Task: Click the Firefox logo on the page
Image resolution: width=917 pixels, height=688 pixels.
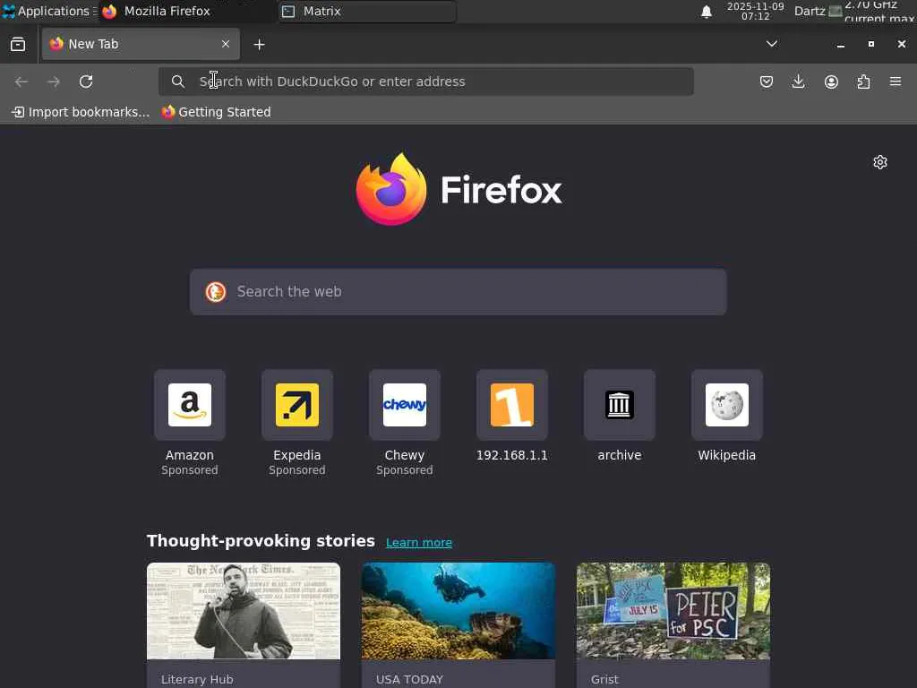Action: pos(459,189)
